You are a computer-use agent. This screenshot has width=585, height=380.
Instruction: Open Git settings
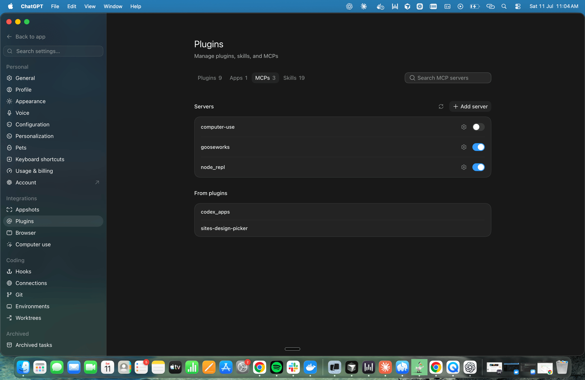point(53,295)
